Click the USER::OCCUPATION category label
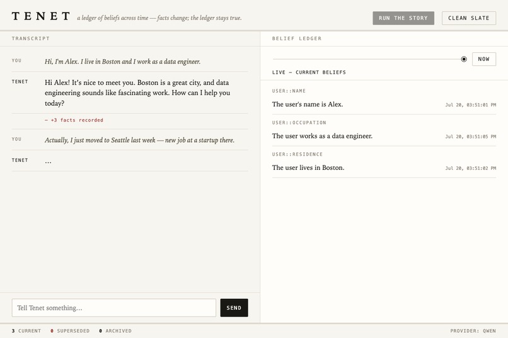This screenshot has height=338, width=508. tap(299, 123)
